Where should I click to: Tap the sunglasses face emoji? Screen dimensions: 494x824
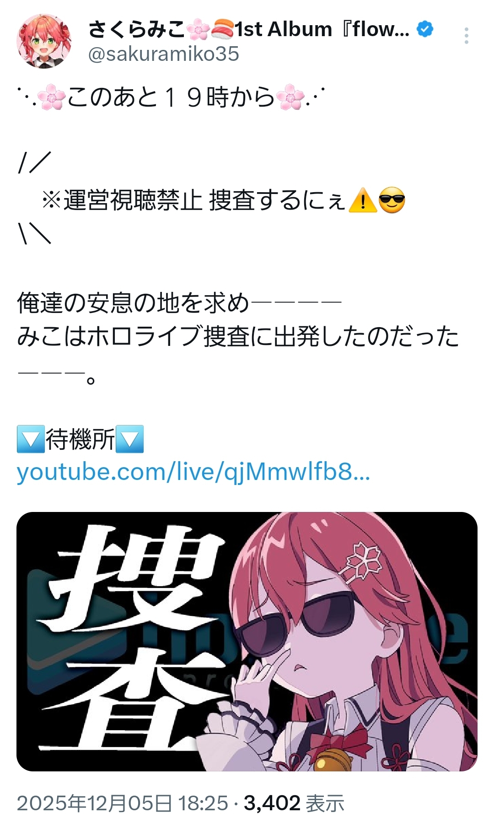392,200
